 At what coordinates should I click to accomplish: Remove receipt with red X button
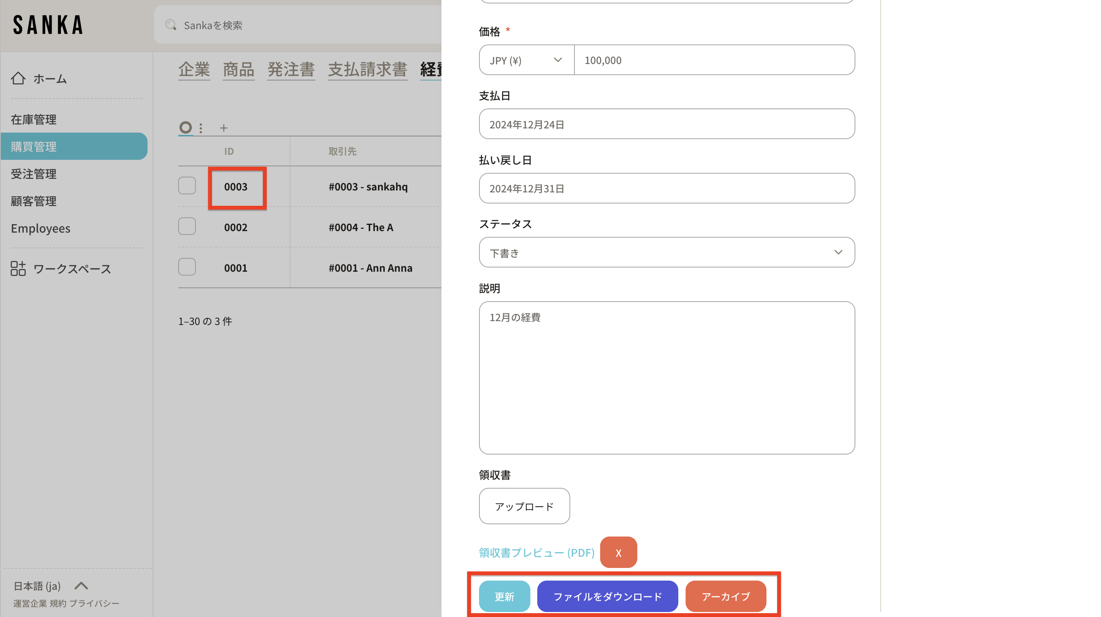tap(618, 553)
